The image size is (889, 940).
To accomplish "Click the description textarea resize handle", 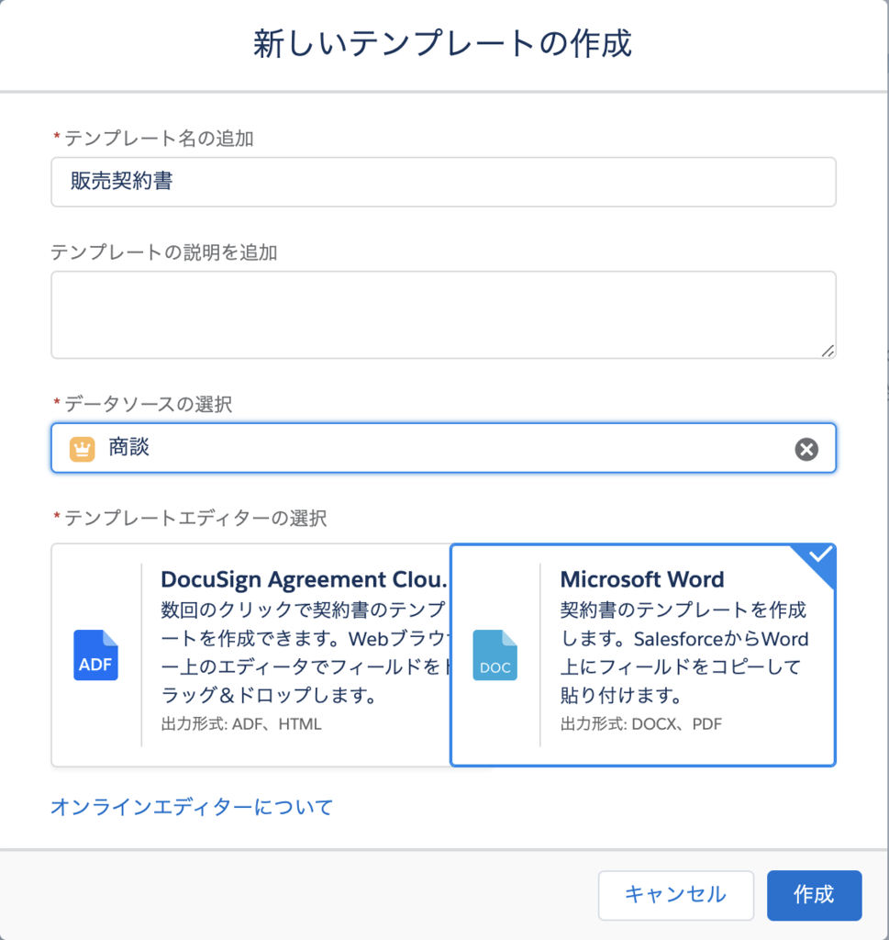I will (828, 351).
